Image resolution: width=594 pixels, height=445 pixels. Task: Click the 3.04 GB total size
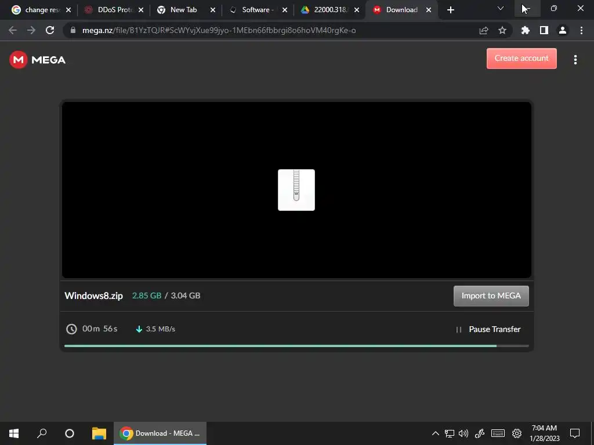[185, 296]
